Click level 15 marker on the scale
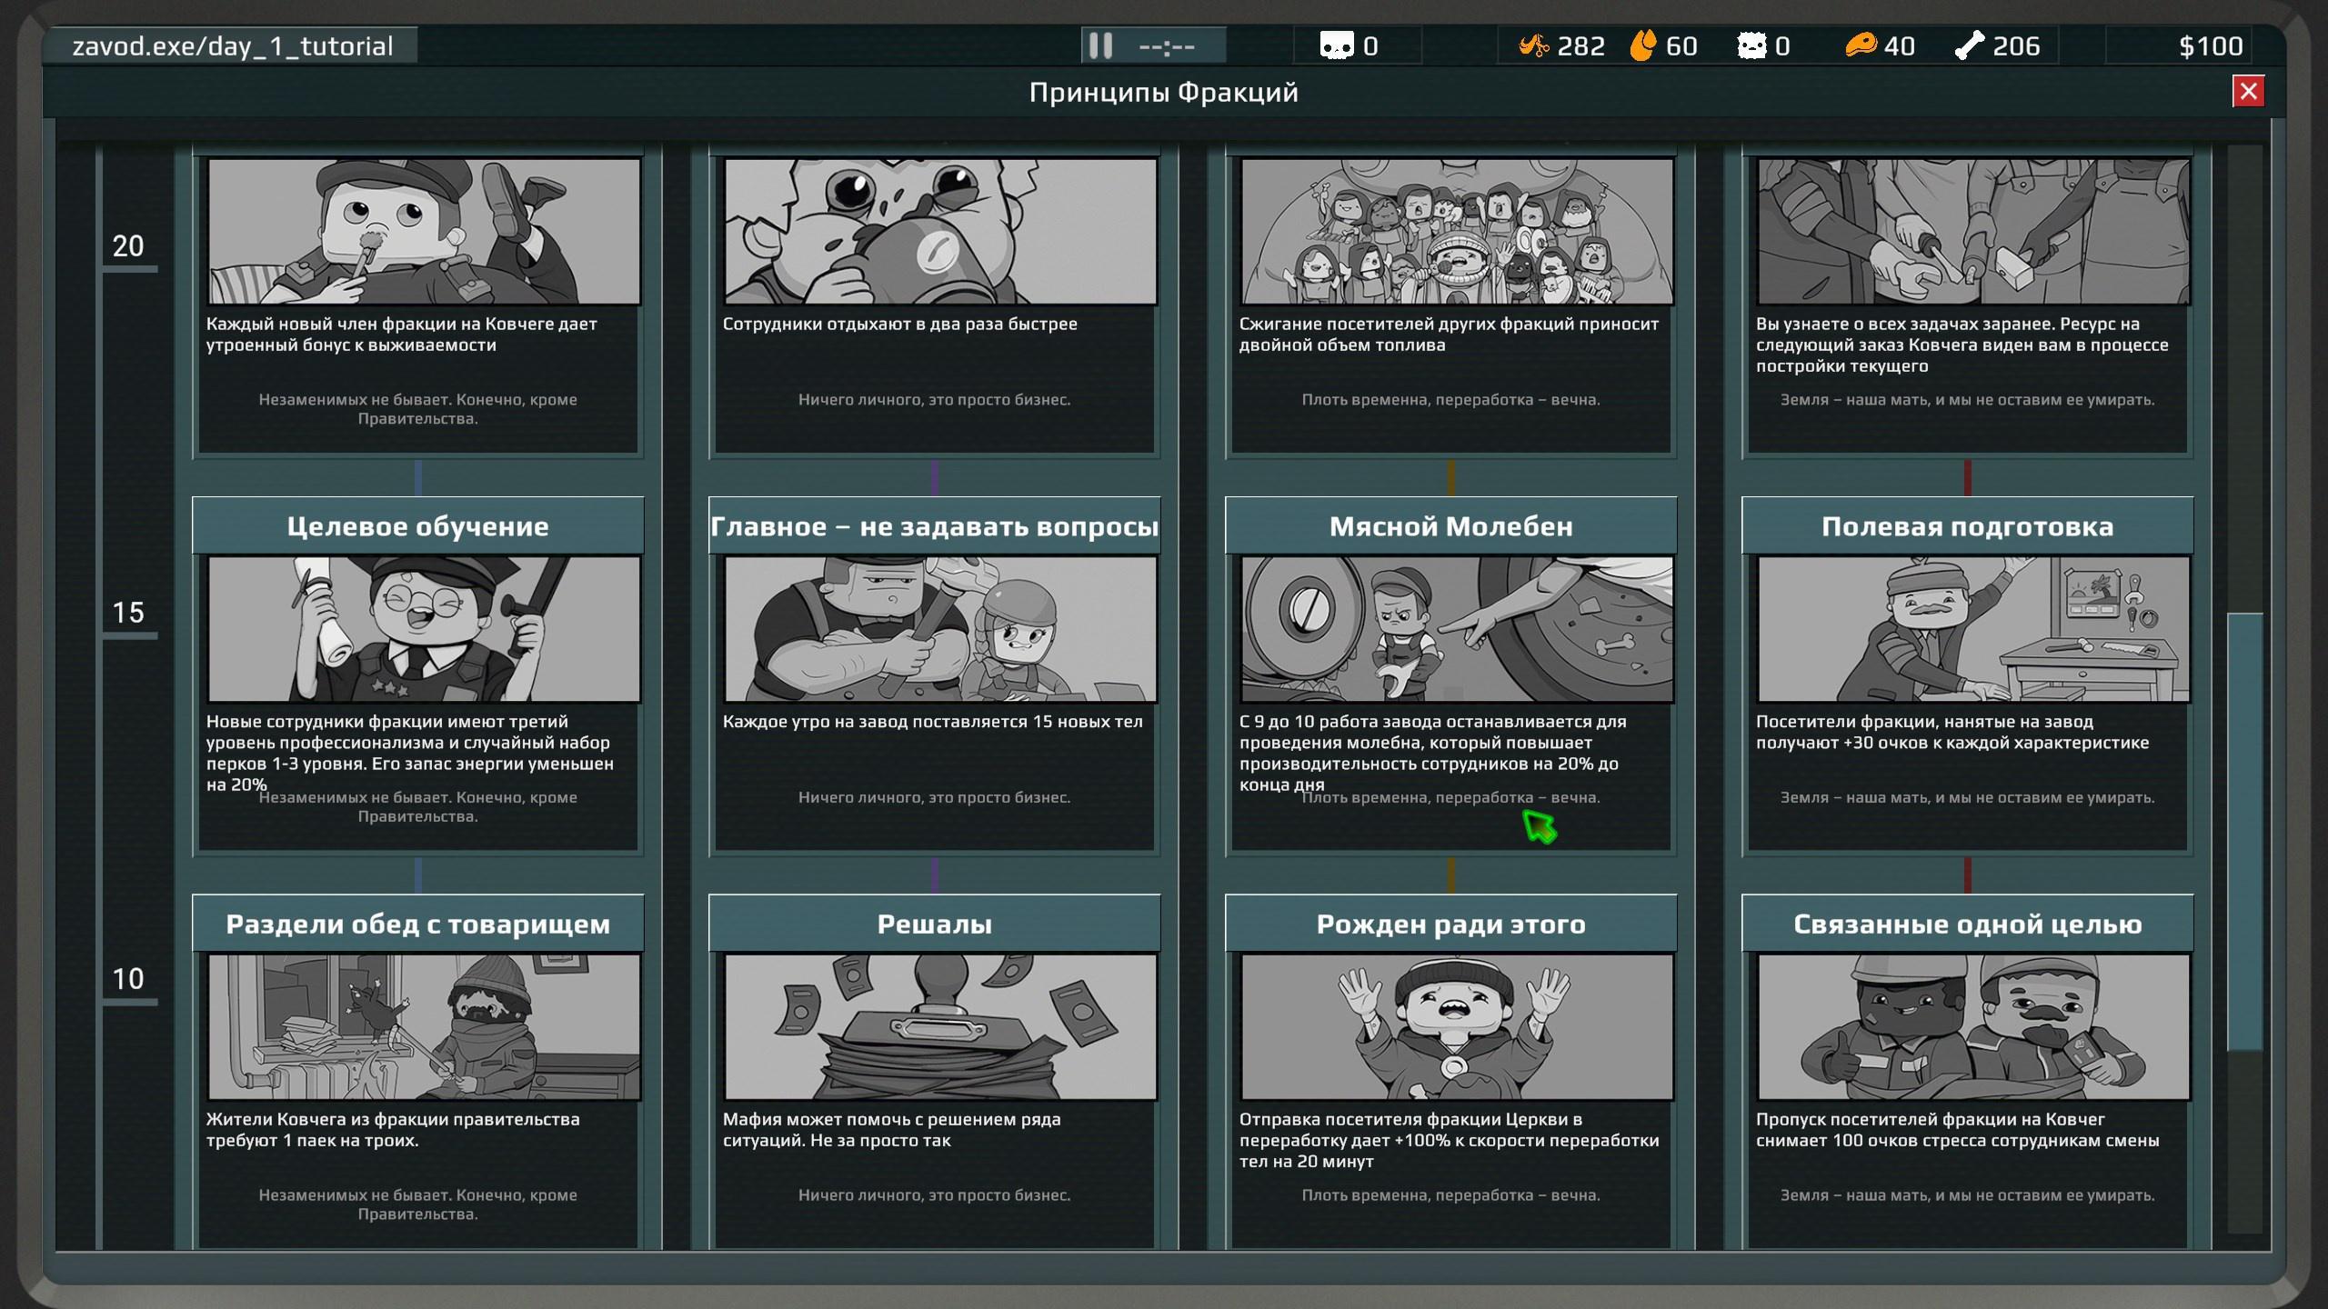Viewport: 2328px width, 1309px height. click(128, 613)
